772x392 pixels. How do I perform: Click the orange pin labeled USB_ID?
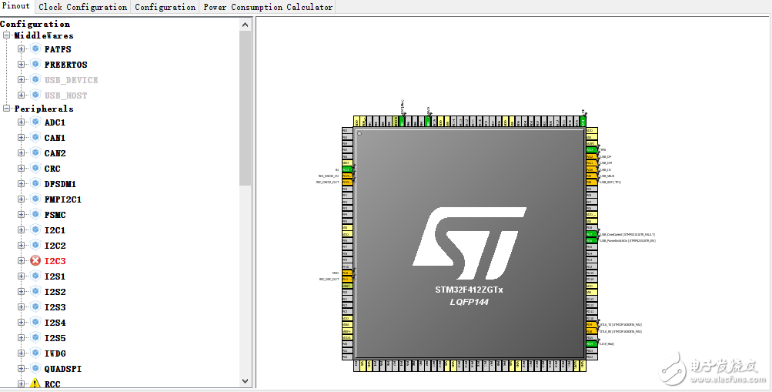click(591, 169)
